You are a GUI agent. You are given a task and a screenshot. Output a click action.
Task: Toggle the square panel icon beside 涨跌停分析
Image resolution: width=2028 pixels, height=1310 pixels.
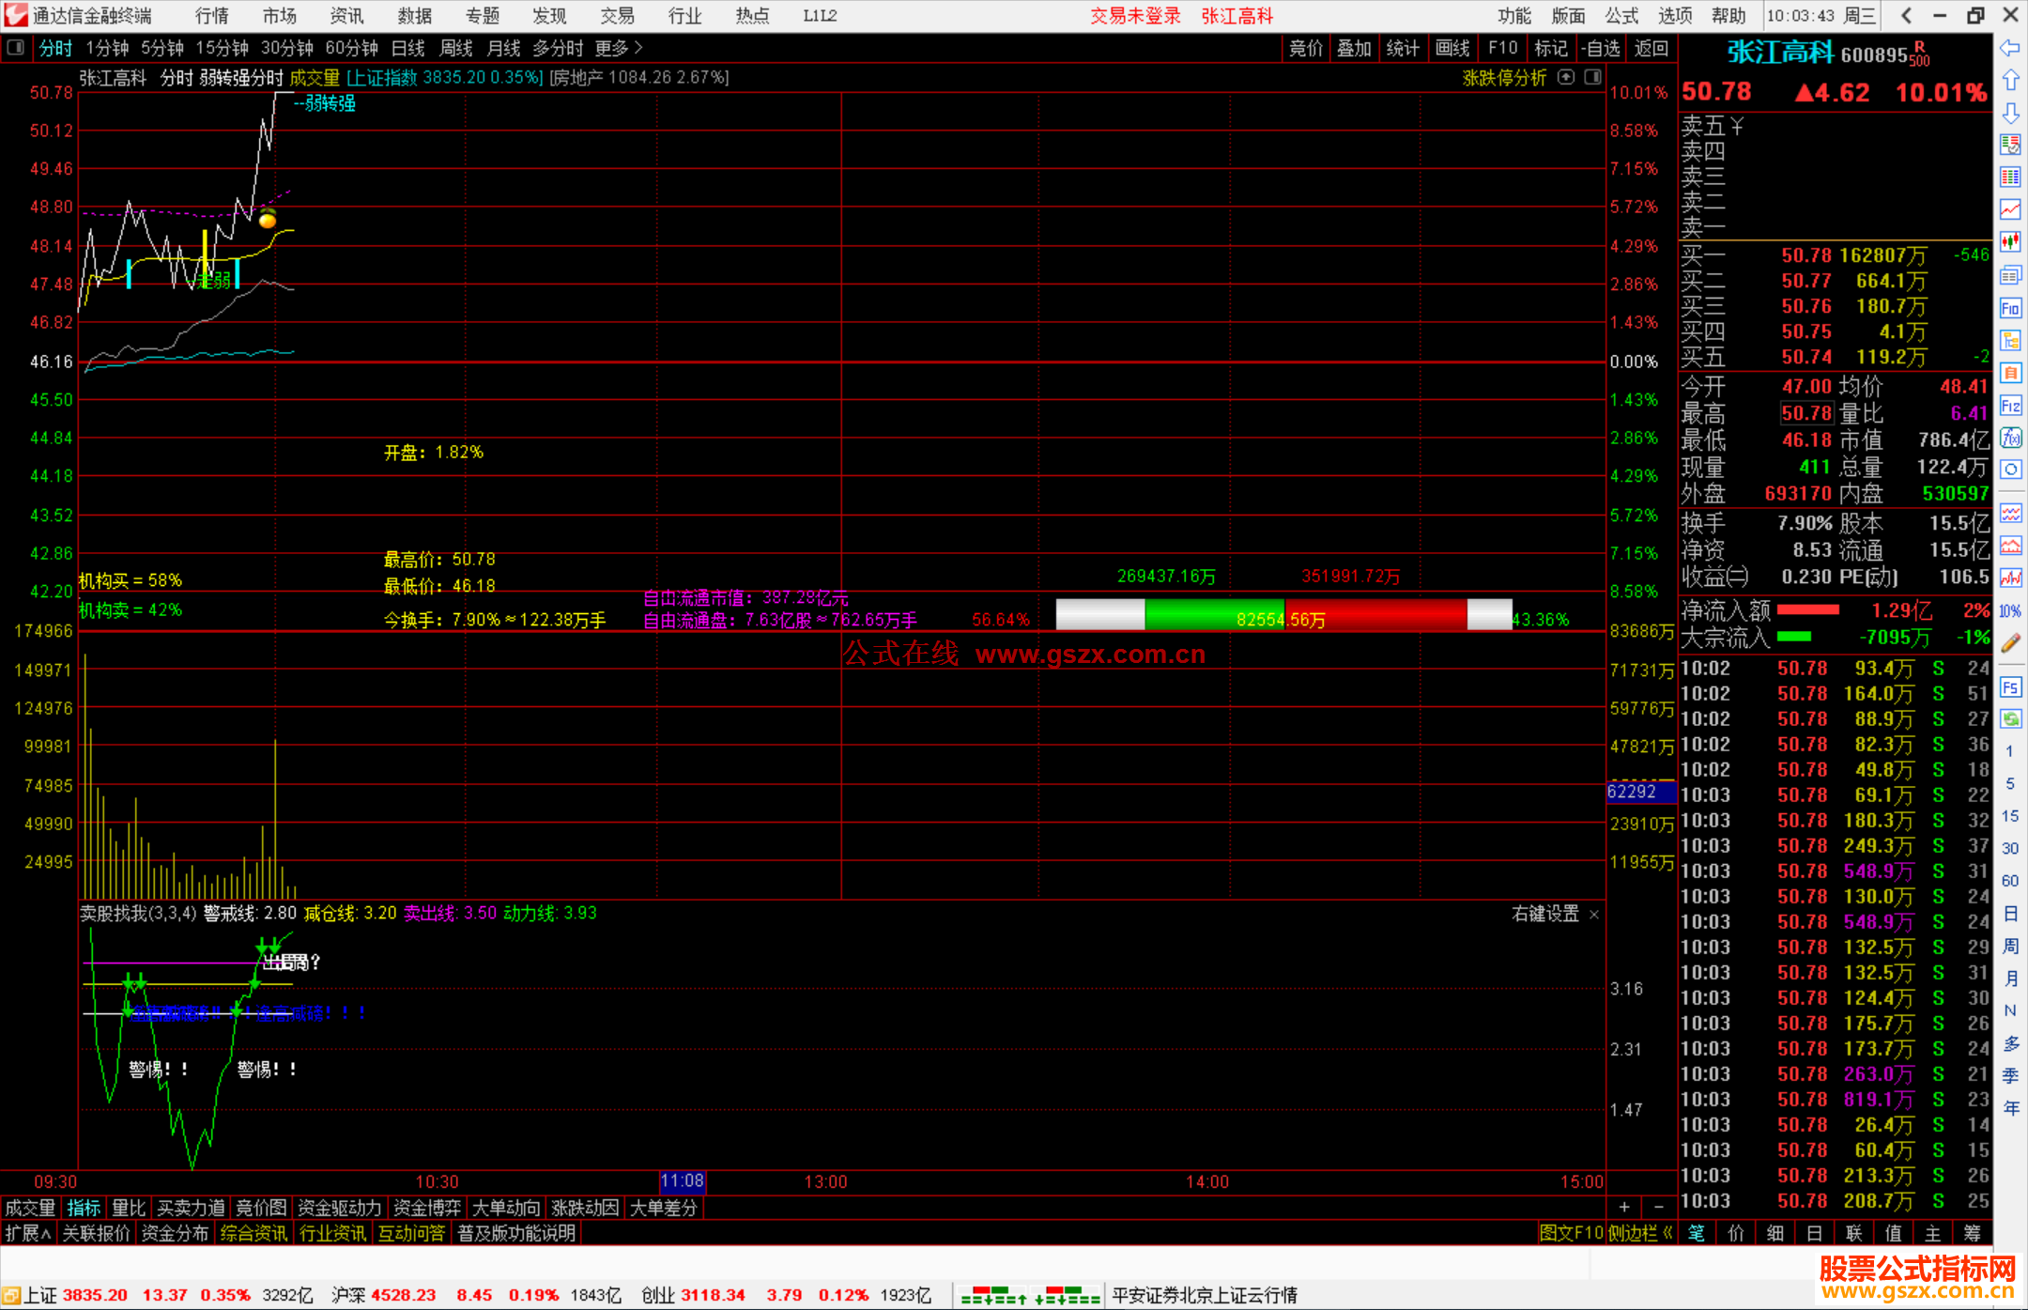[1593, 77]
